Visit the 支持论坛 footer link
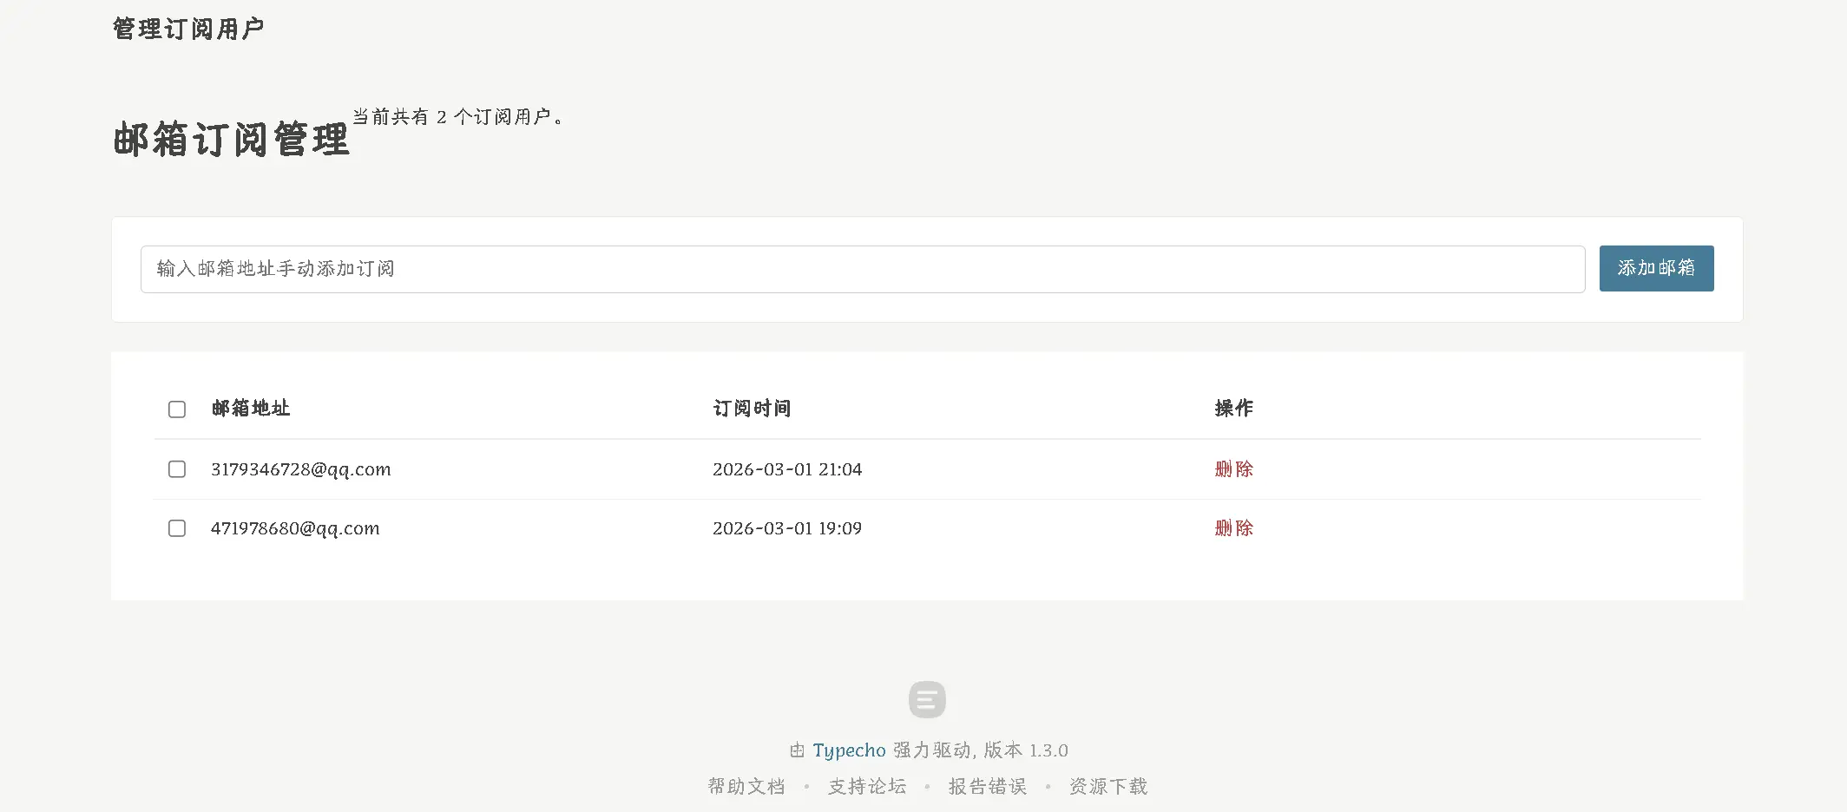This screenshot has height=812, width=1847. pos(867,787)
